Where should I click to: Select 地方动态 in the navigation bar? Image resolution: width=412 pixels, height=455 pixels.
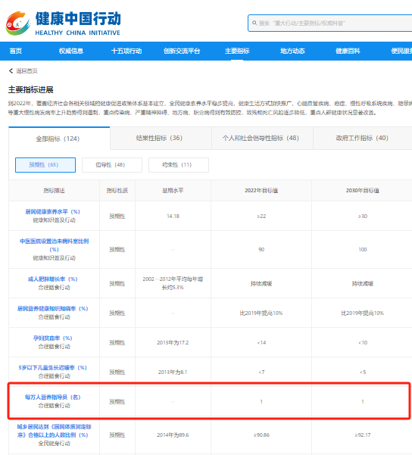[292, 51]
